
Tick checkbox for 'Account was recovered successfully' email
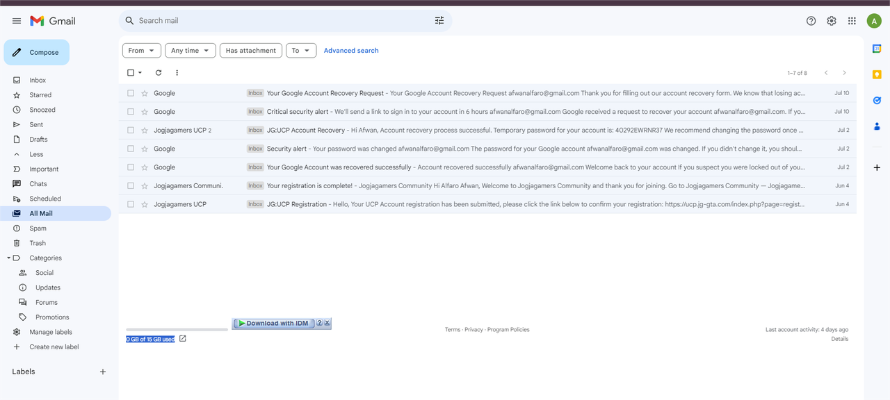pyautogui.click(x=131, y=167)
